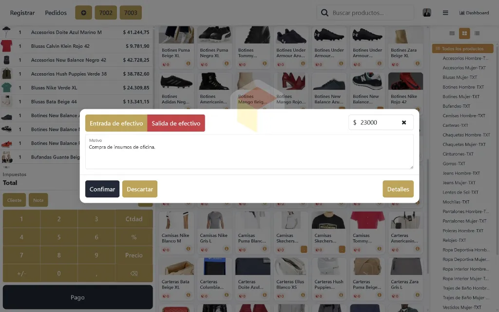Screen dimensions: 499x312
Task: Switch to order tab 7003
Action: [131, 13]
